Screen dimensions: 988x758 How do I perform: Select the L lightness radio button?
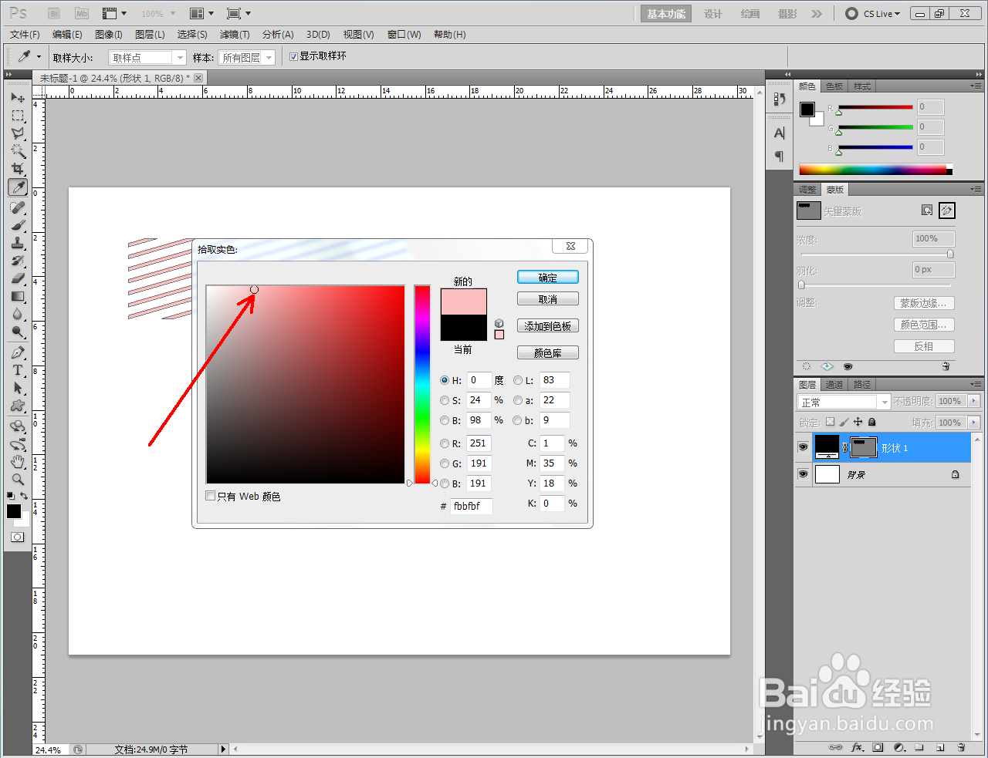pos(518,380)
